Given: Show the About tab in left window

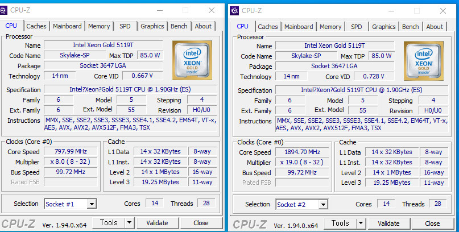Looking at the screenshot, I should (x=203, y=26).
